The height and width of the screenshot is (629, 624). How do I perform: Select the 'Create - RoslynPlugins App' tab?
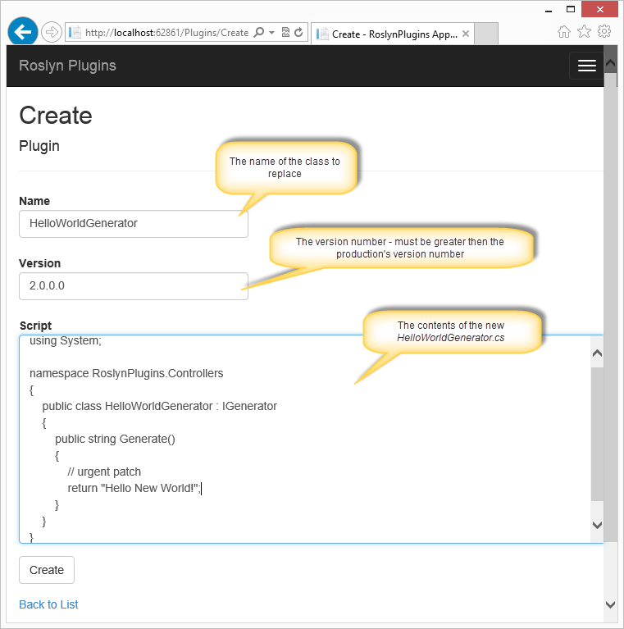coord(393,34)
